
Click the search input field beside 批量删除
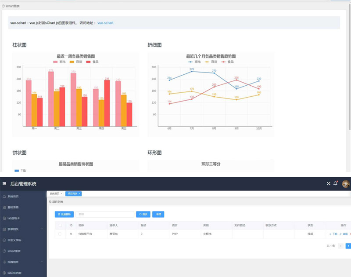click(104, 214)
